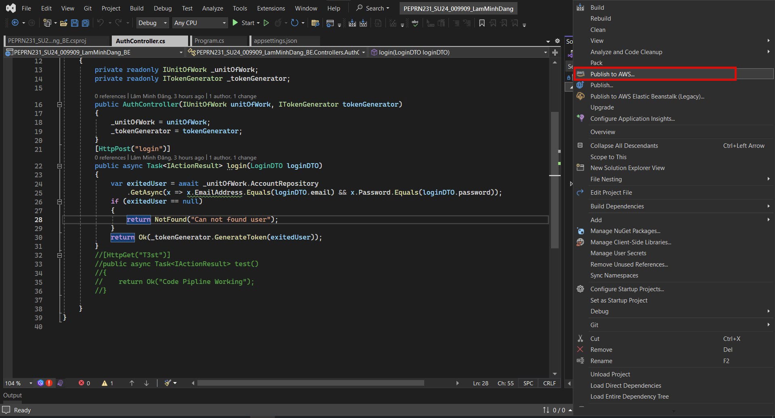
Task: Open the File menu
Action: click(x=26, y=8)
